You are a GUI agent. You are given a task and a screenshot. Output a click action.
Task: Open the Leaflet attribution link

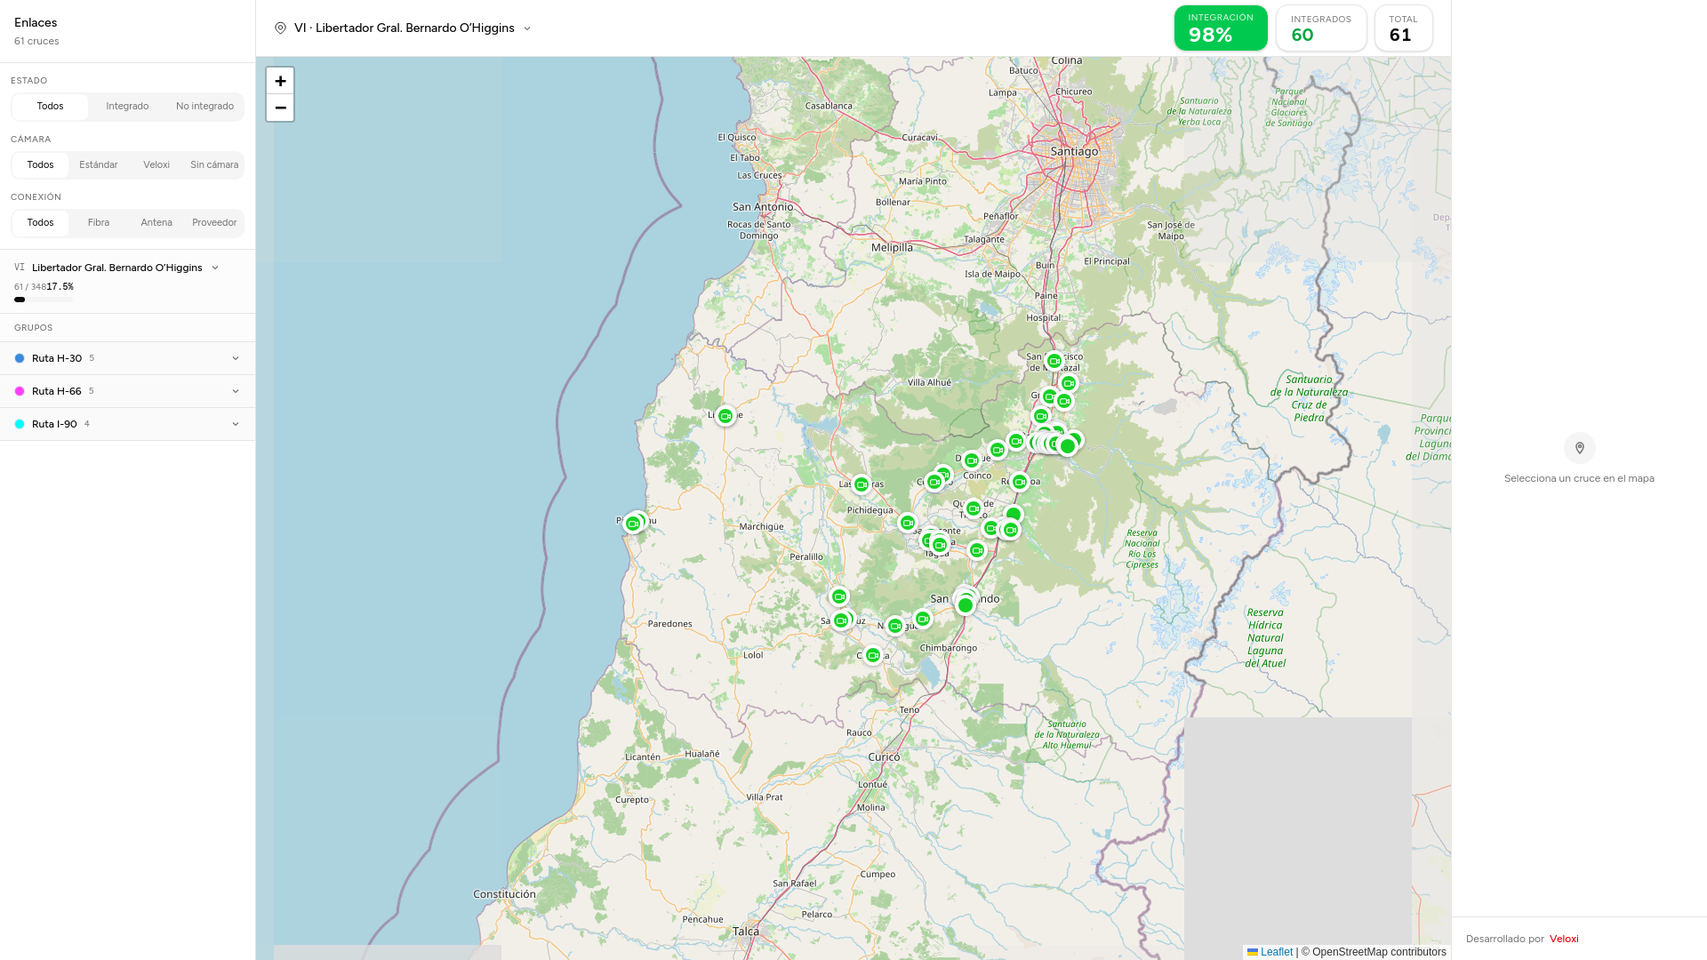click(1276, 952)
